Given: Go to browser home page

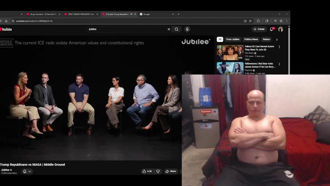Looking at the screenshot, I should [6, 21].
